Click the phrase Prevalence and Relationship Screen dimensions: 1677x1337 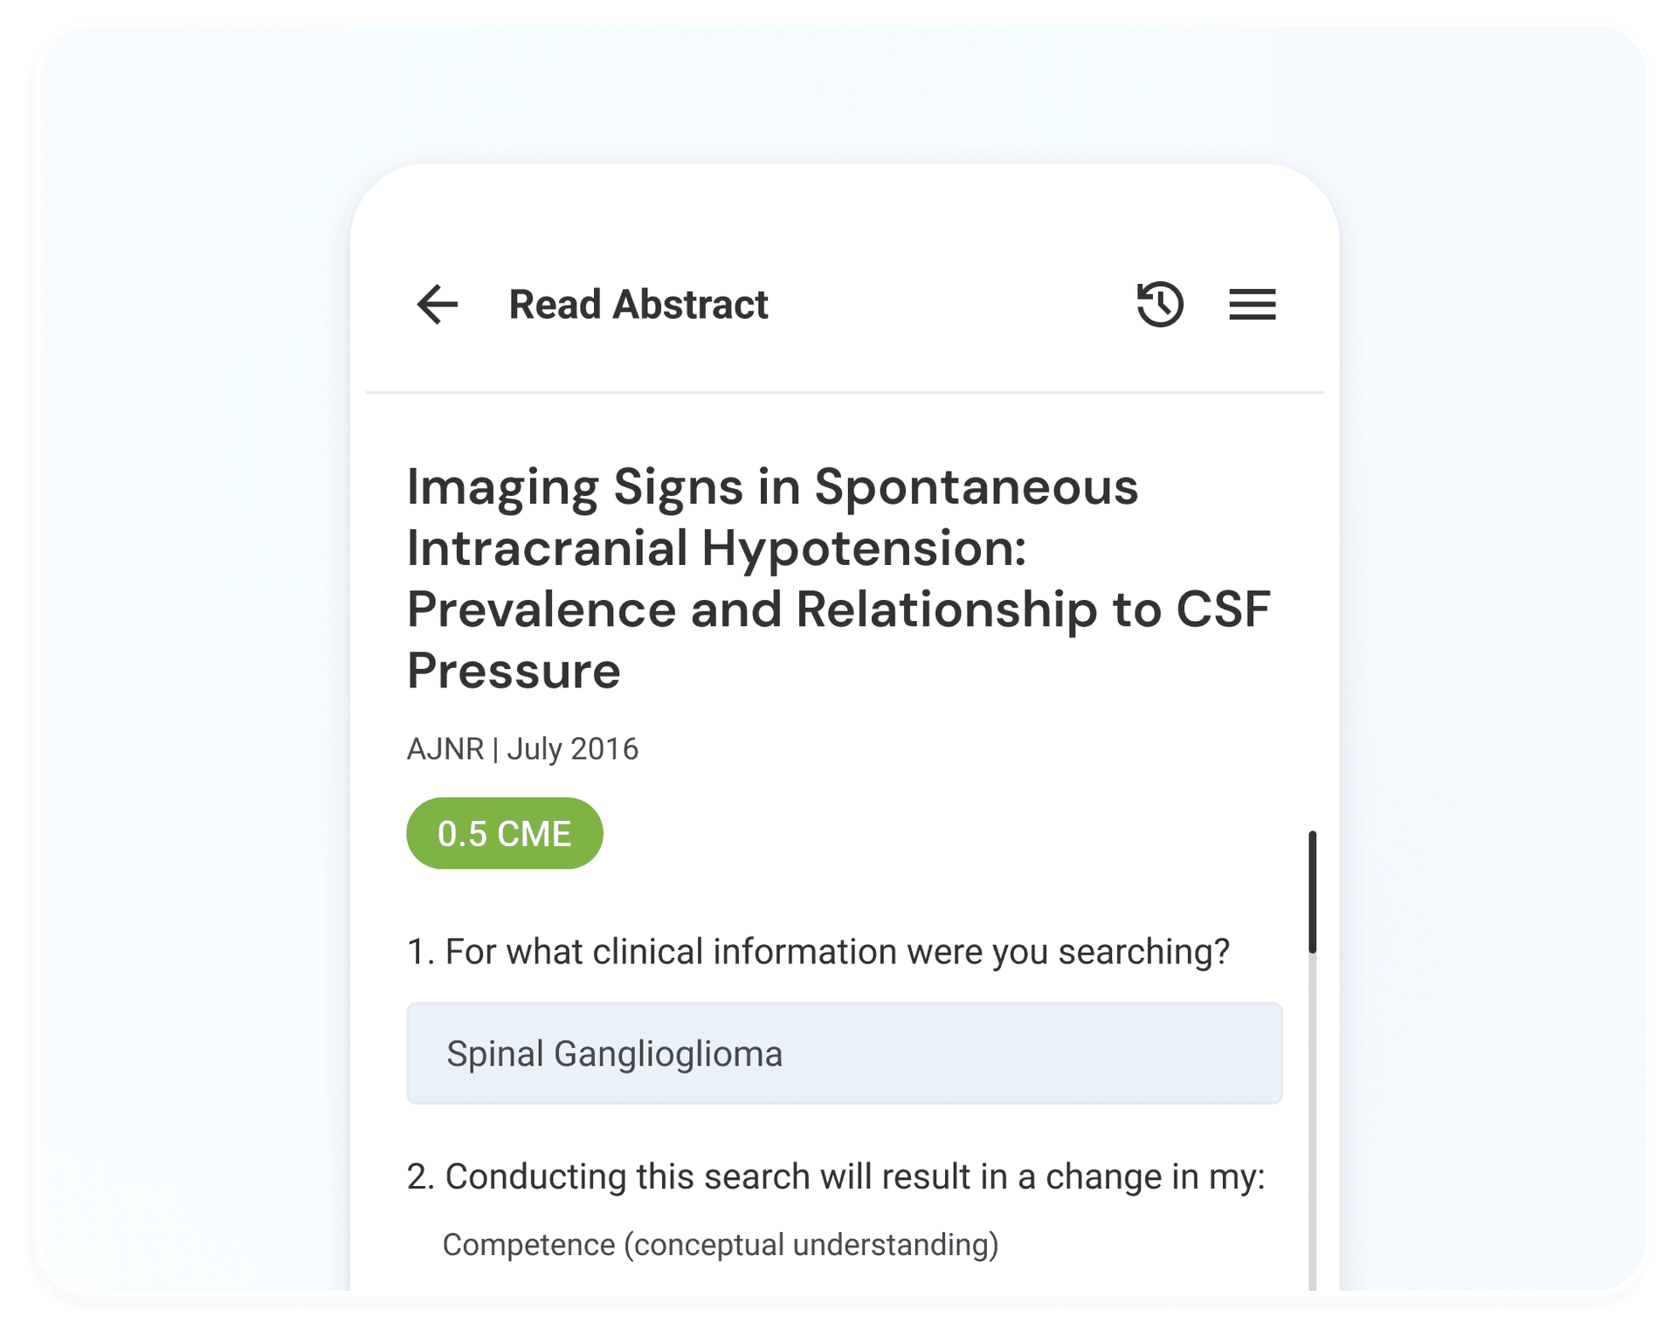tap(752, 610)
